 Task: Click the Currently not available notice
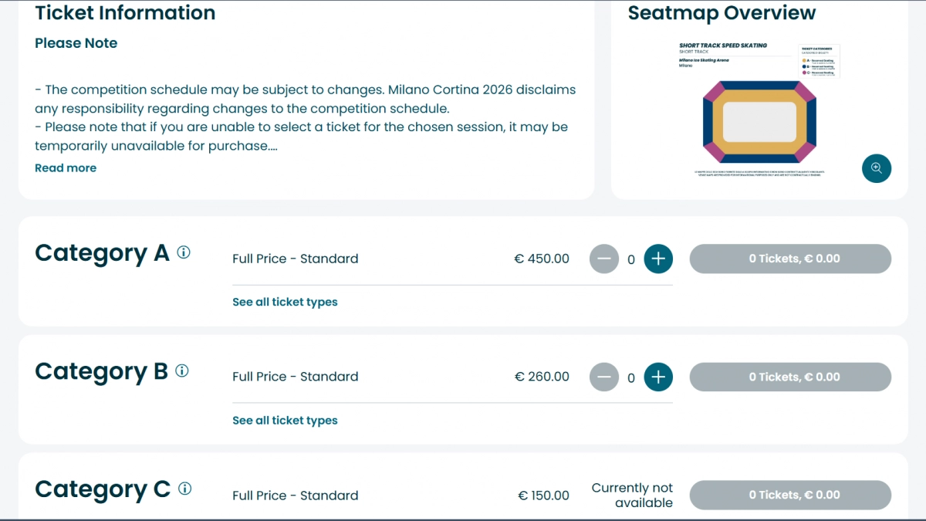point(632,496)
